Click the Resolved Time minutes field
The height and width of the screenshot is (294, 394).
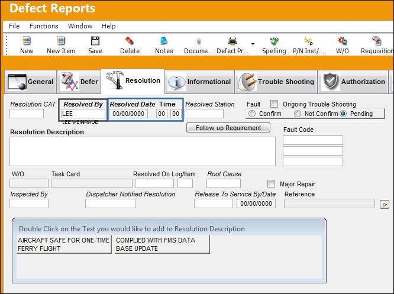tap(175, 114)
